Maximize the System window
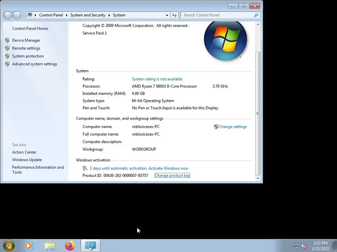 coord(244,6)
